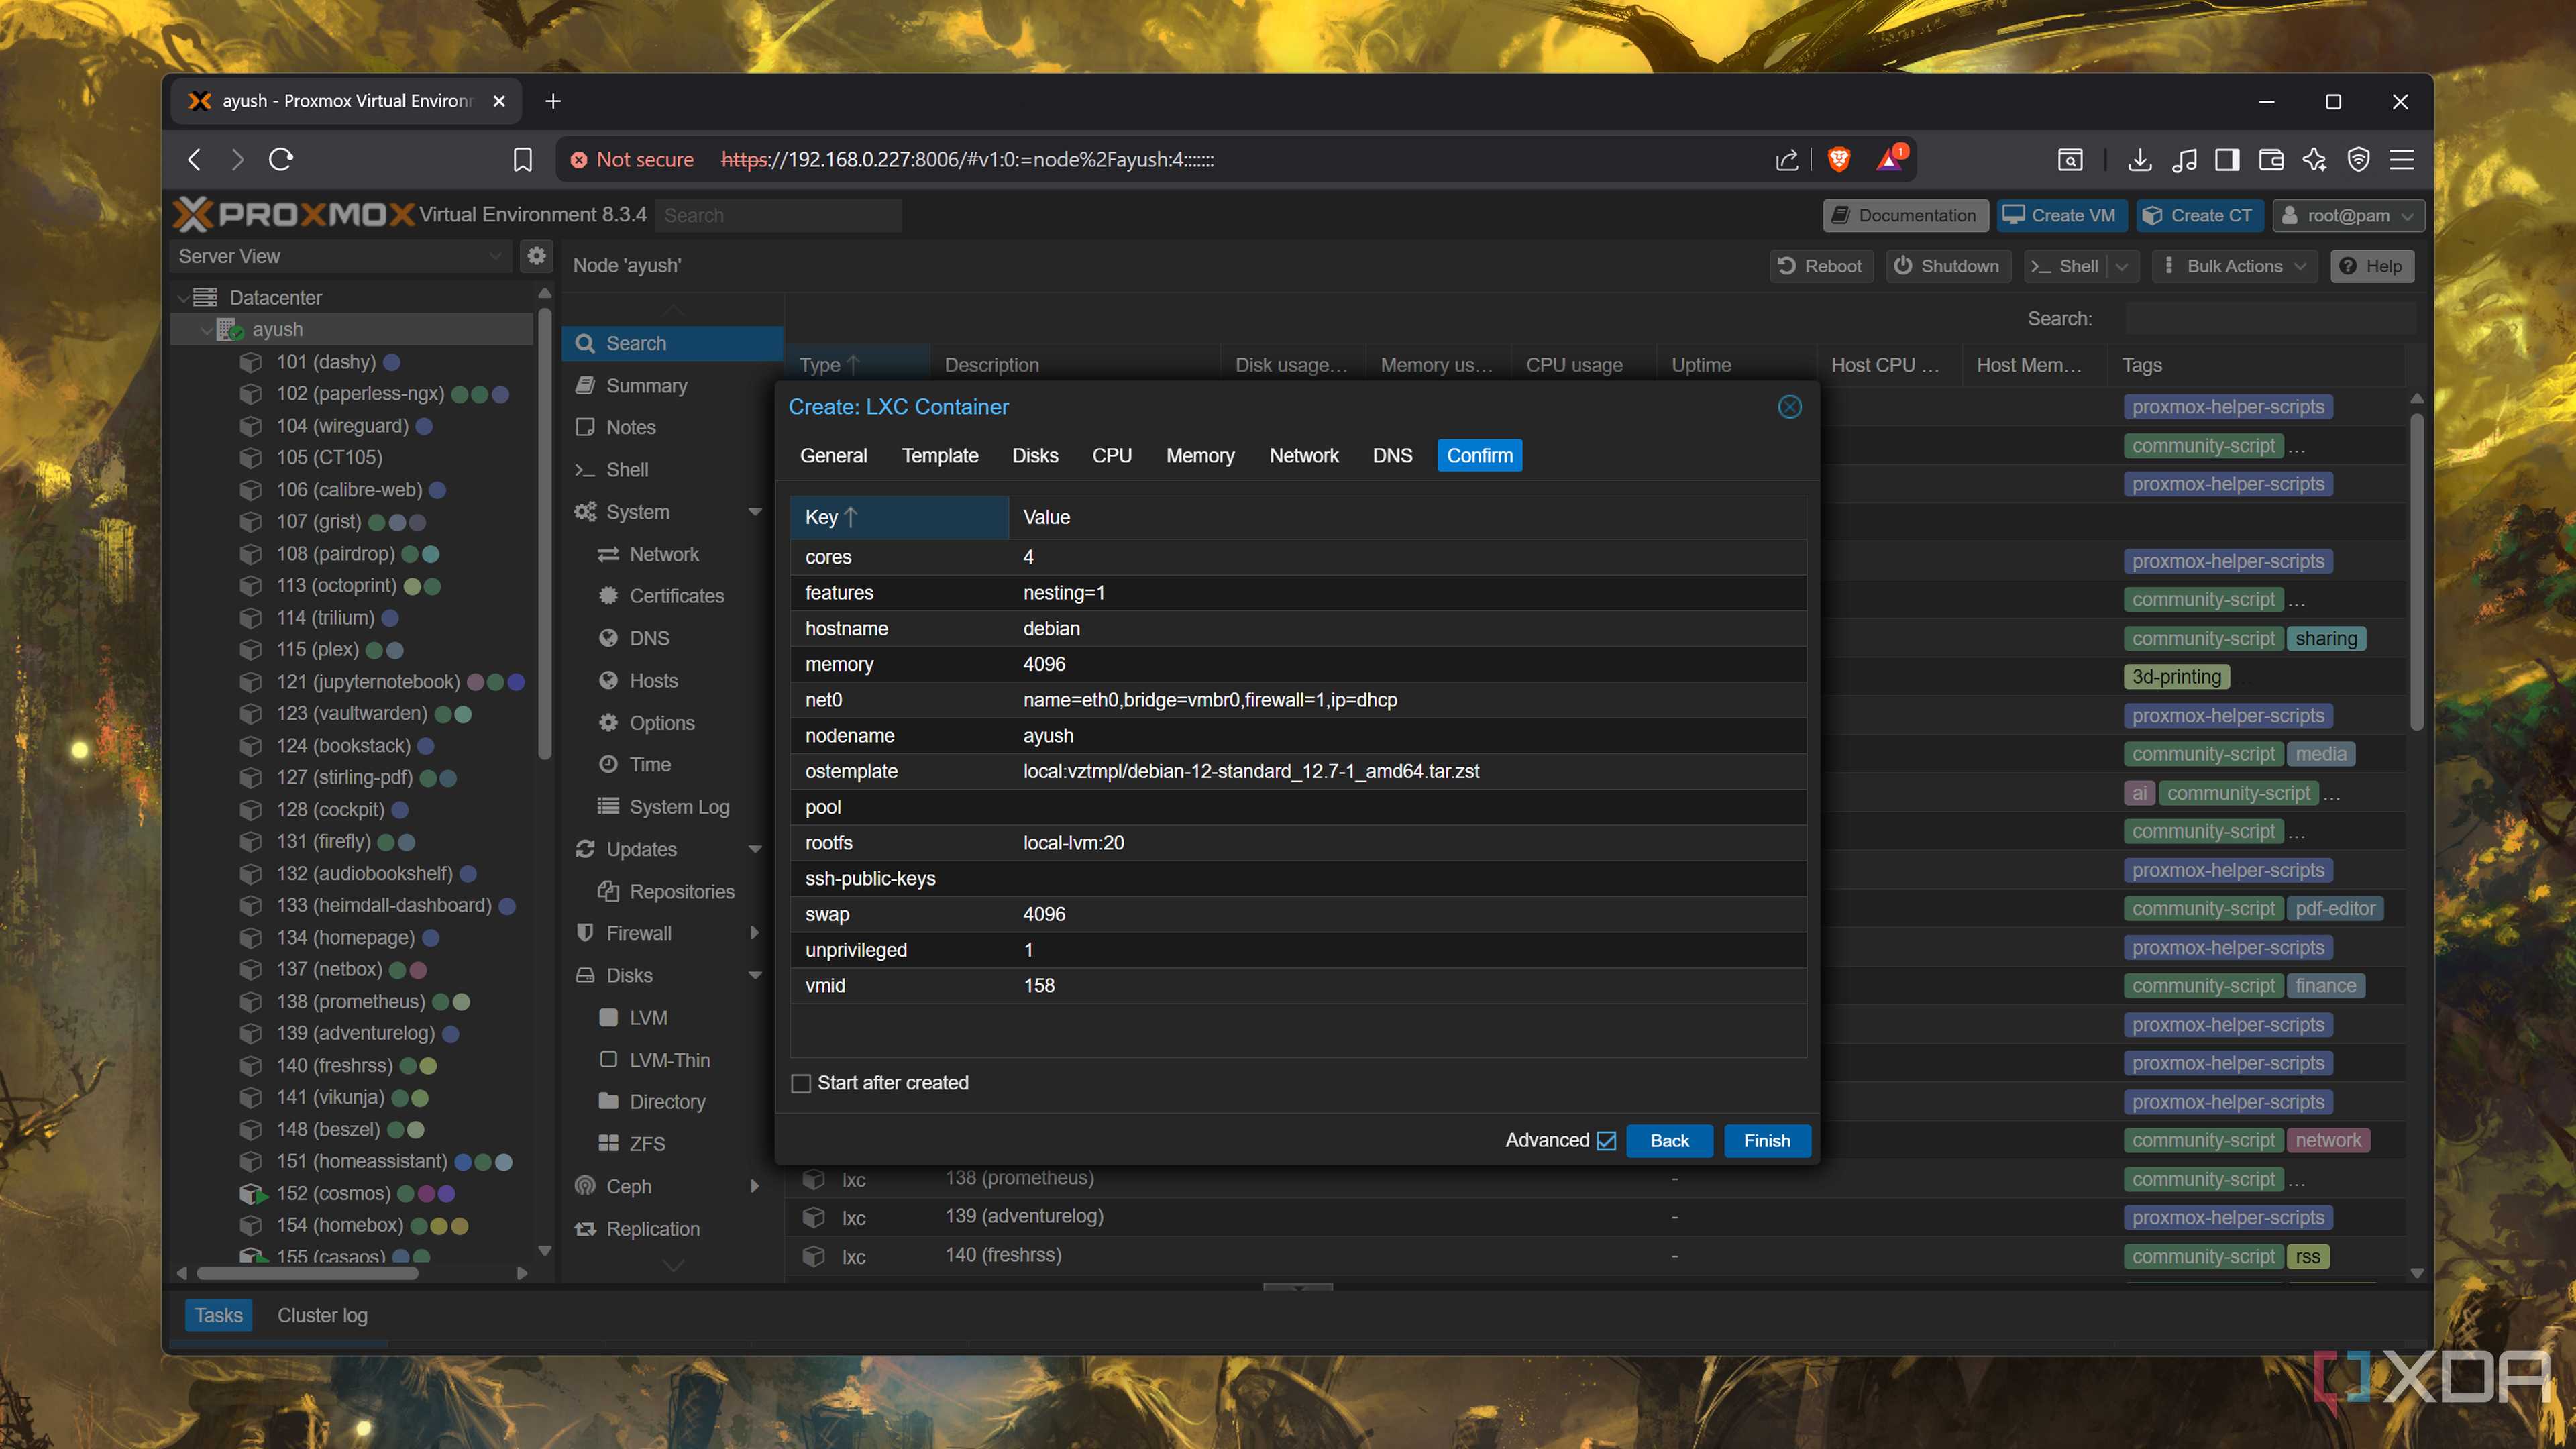
Task: Click the Shutdown node button
Action: coord(1947,266)
